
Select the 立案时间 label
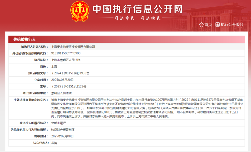(x=41, y=80)
